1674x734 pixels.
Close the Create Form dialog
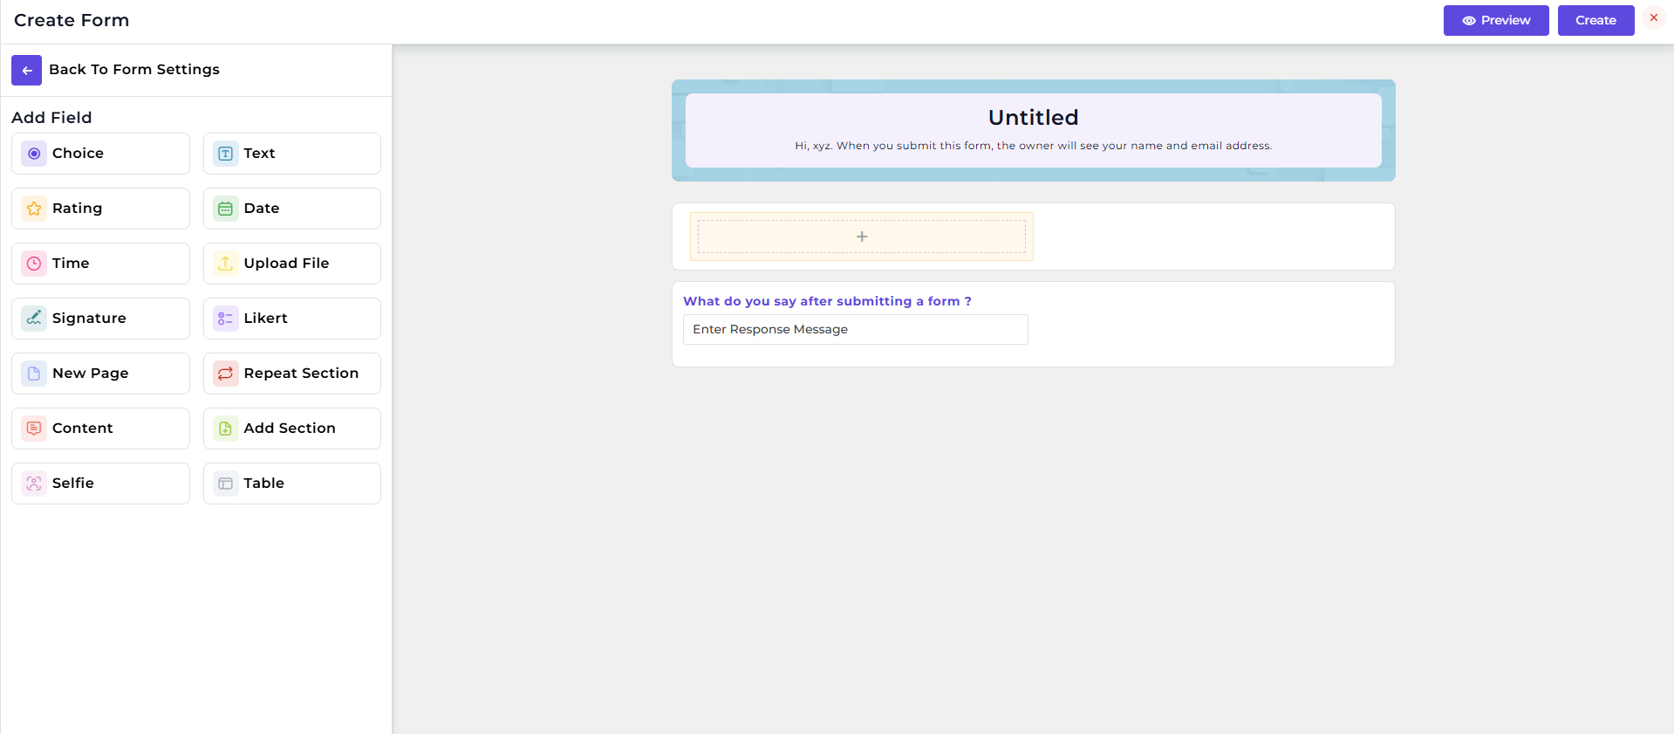(1654, 17)
